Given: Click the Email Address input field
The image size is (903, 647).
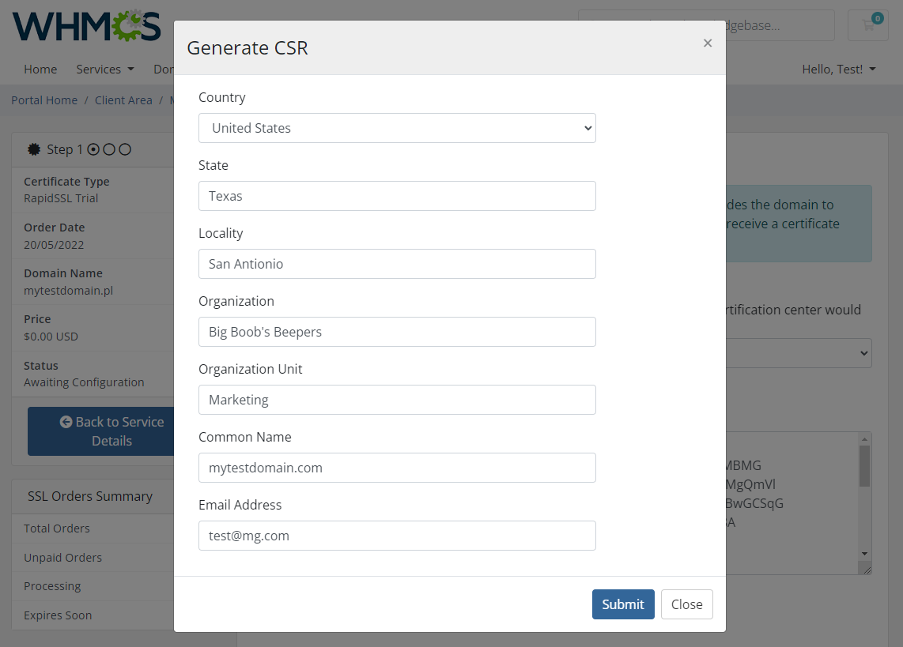Looking at the screenshot, I should (397, 536).
